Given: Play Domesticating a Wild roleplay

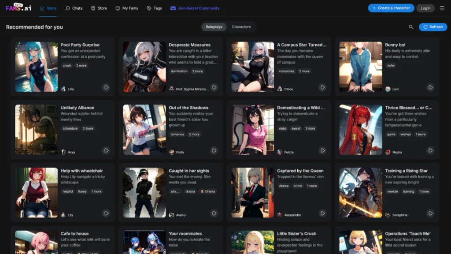Looking at the screenshot, I should point(322,150).
